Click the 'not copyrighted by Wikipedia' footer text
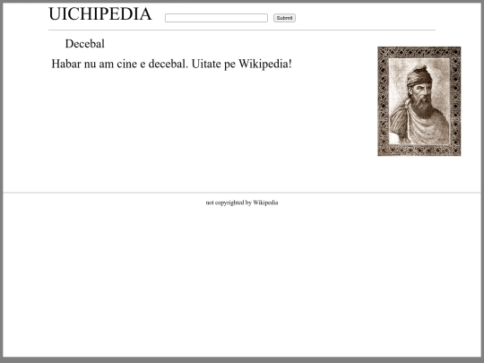 (242, 203)
